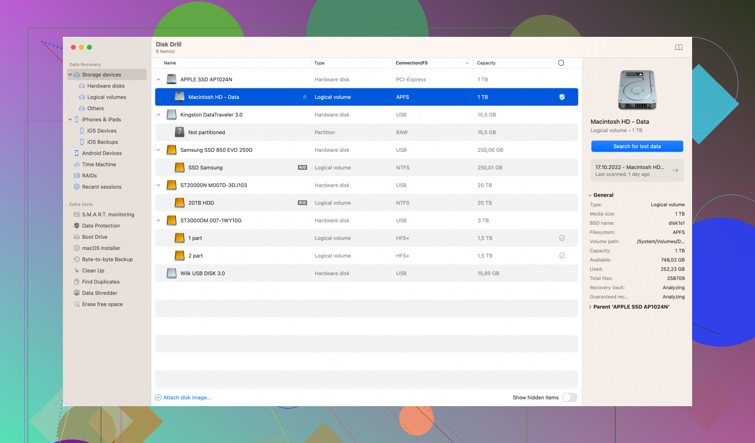Toggle the Show hidden items switch
This screenshot has height=443, width=755.
pyautogui.click(x=569, y=397)
